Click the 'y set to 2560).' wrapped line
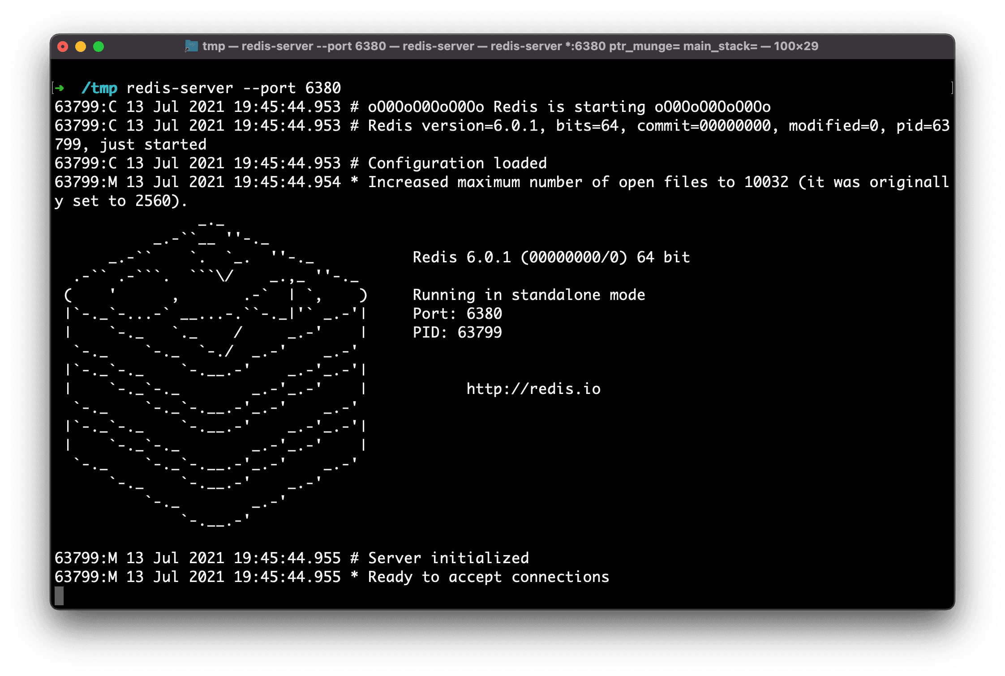Screen dimensions: 1005x676 pyautogui.click(x=121, y=201)
